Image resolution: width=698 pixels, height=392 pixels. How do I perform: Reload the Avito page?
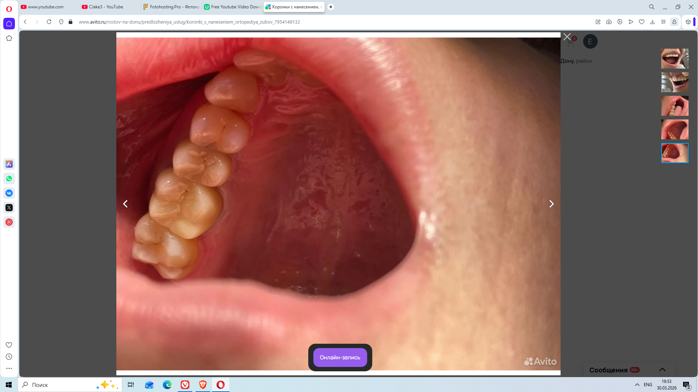coord(49,22)
